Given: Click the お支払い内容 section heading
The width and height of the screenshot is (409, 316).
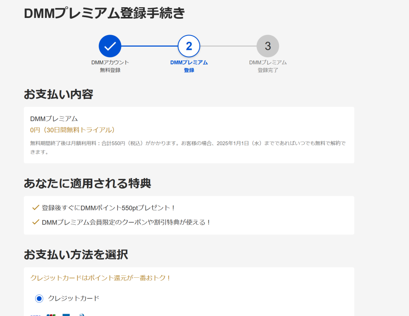Looking at the screenshot, I should [58, 94].
